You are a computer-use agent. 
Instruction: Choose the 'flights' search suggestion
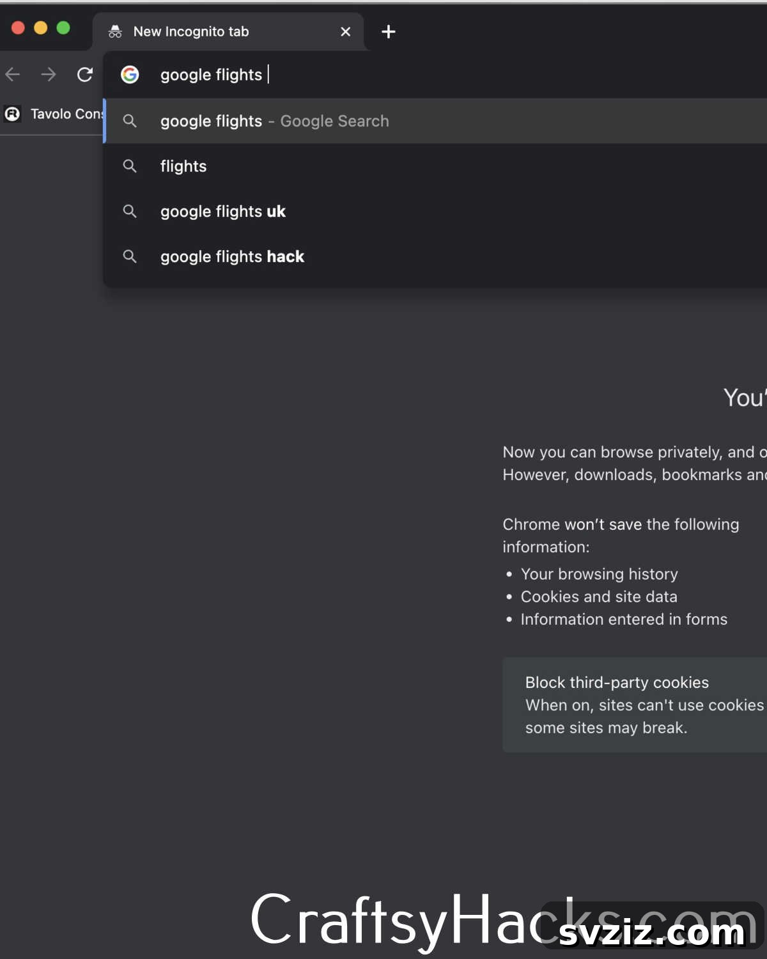(x=435, y=166)
